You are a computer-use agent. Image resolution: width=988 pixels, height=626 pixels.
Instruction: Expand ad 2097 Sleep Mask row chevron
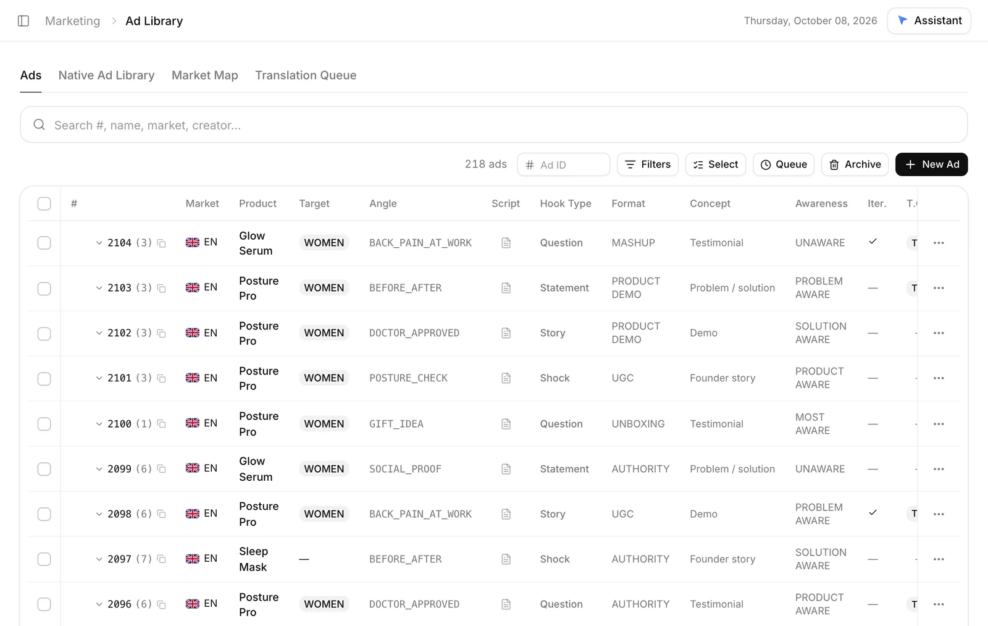click(99, 559)
